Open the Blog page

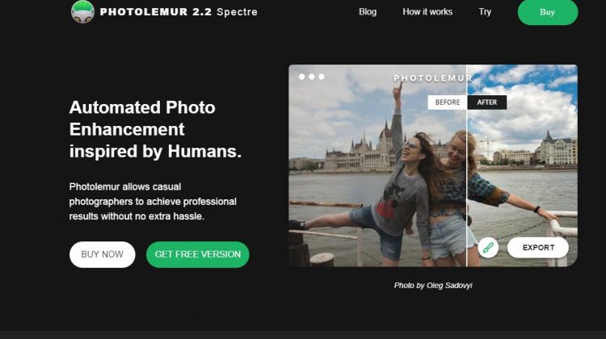(368, 12)
